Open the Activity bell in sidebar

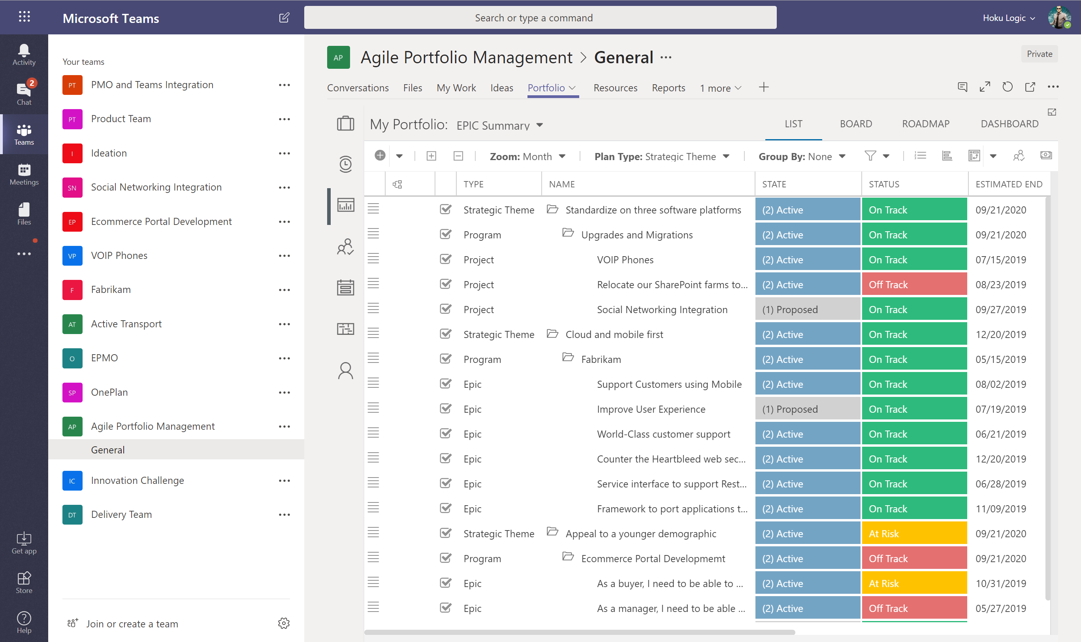pyautogui.click(x=24, y=55)
